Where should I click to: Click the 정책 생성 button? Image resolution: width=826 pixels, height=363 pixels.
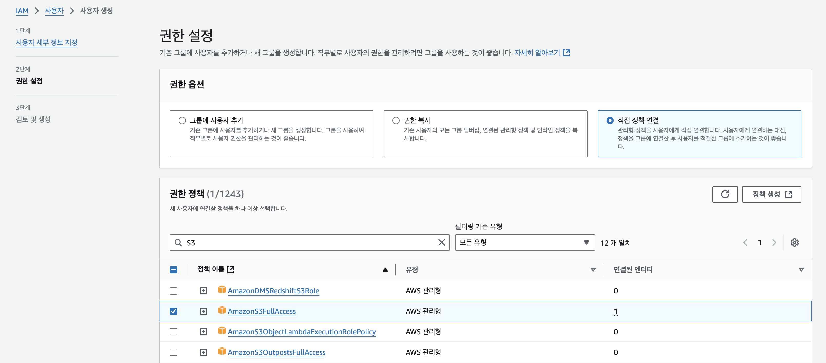point(771,194)
